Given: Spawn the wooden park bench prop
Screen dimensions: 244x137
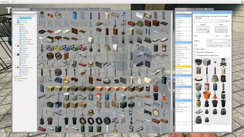Looking at the screenshot, I should (x=115, y=15).
